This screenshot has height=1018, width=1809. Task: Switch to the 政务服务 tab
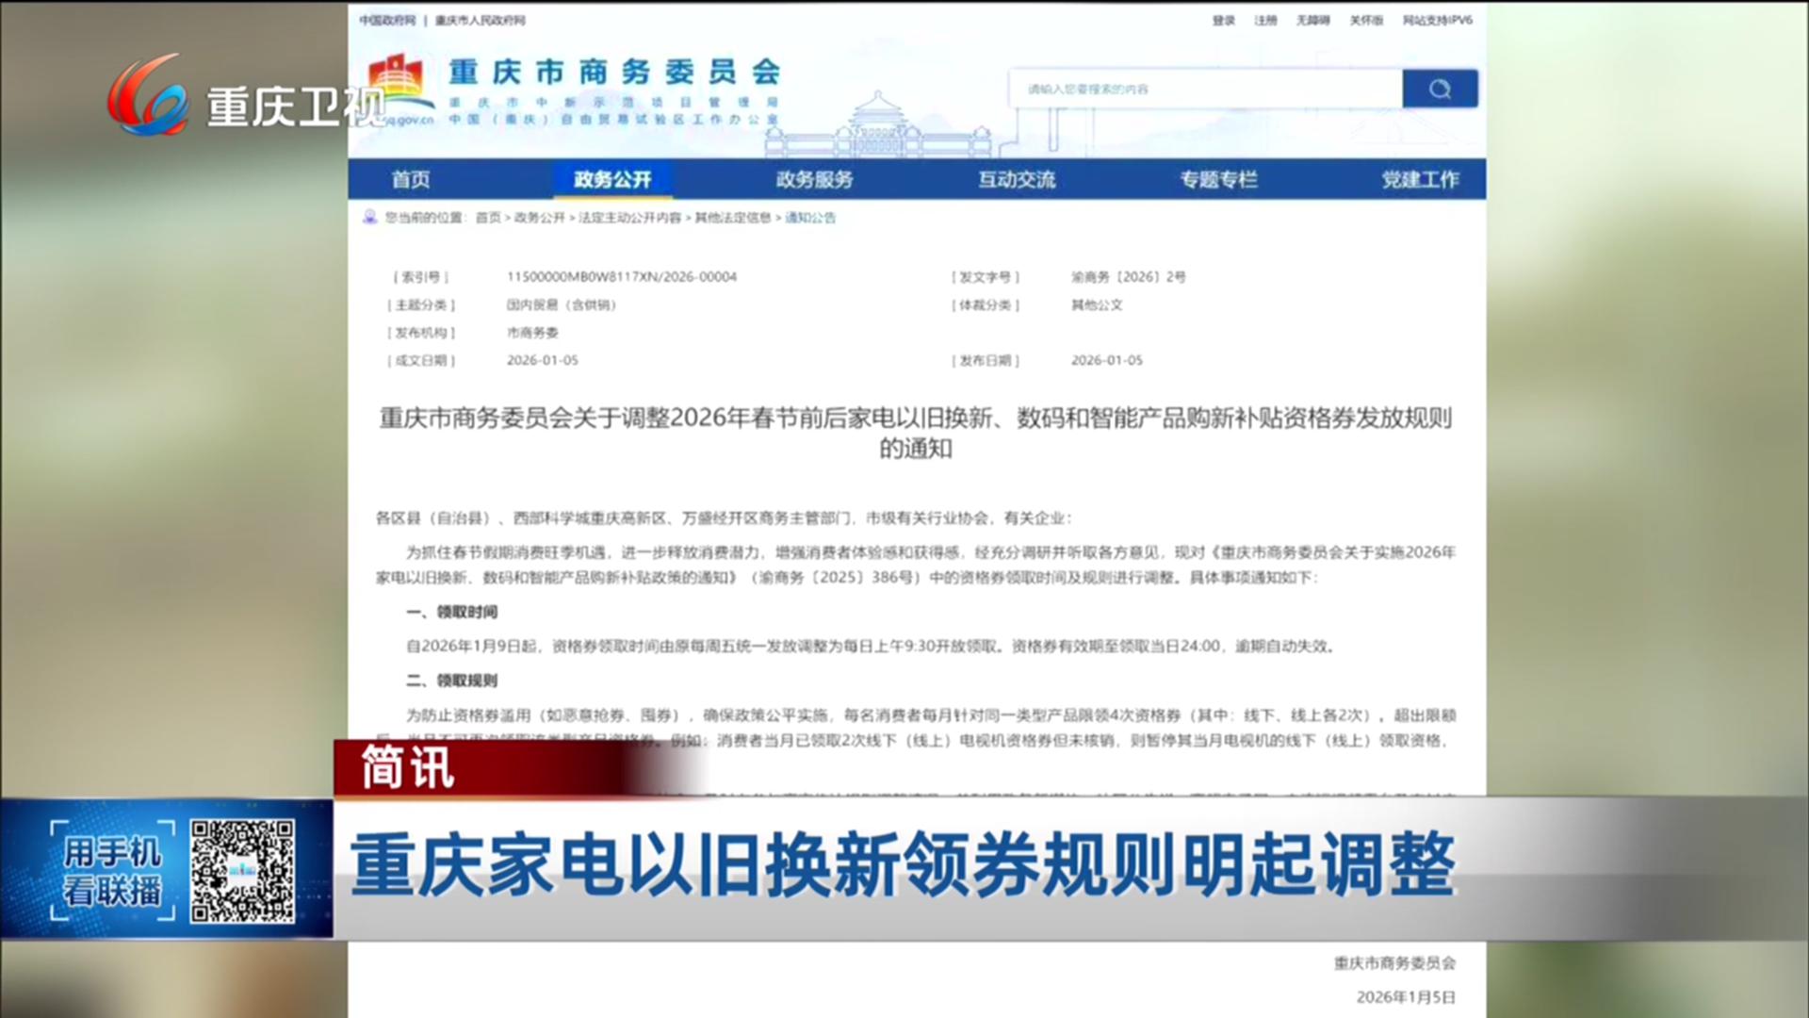click(x=814, y=179)
